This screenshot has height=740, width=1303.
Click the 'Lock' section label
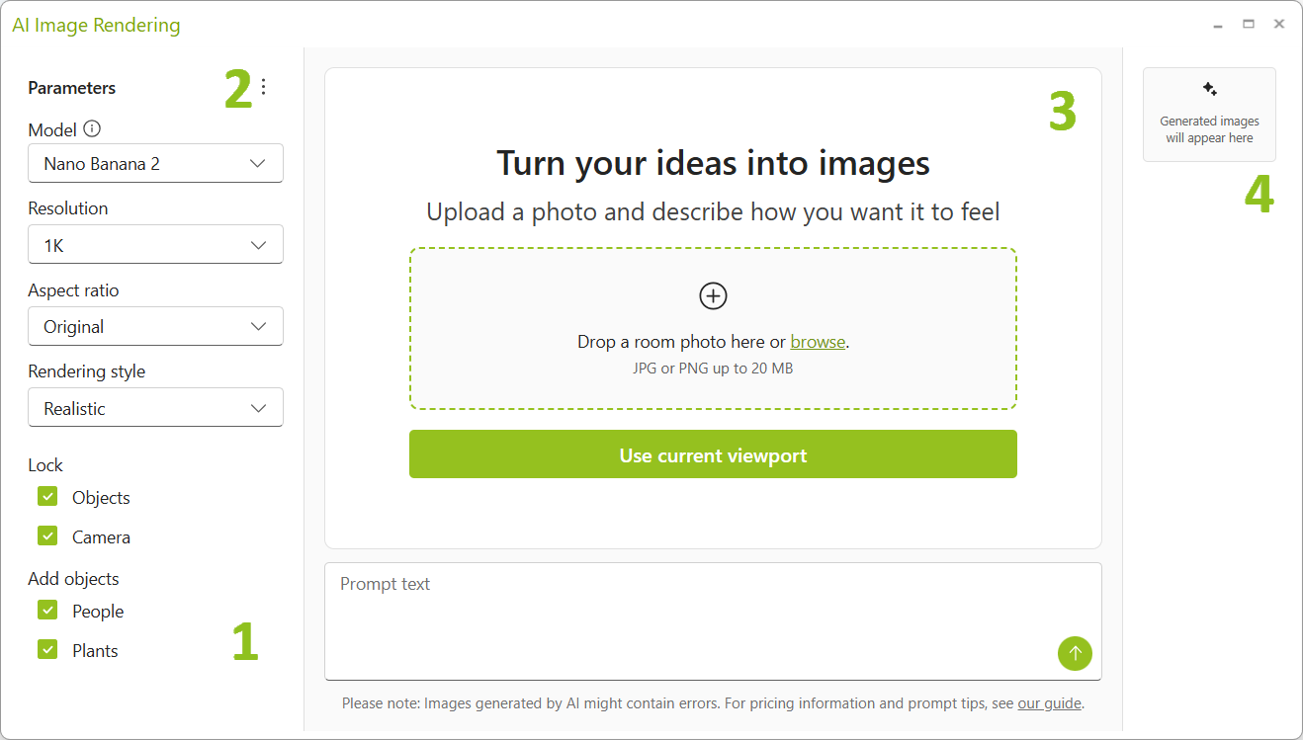[45, 464]
